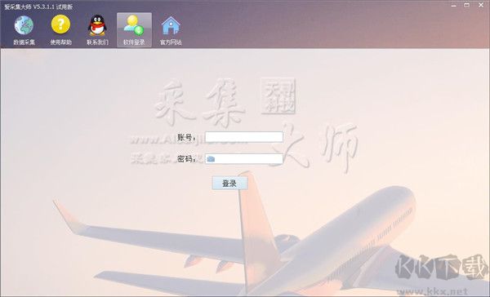Viewport: 490px width, 297px height.
Task: Focus the 密码 password input field
Action: (244, 159)
